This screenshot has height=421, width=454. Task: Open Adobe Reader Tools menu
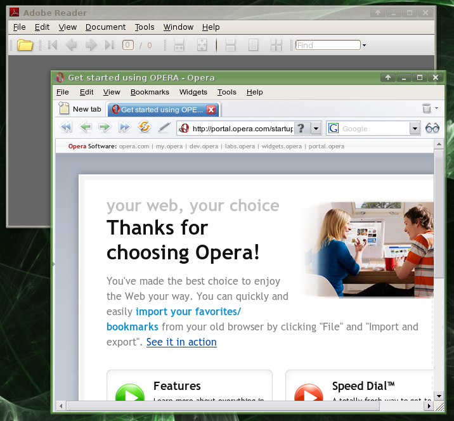(145, 27)
